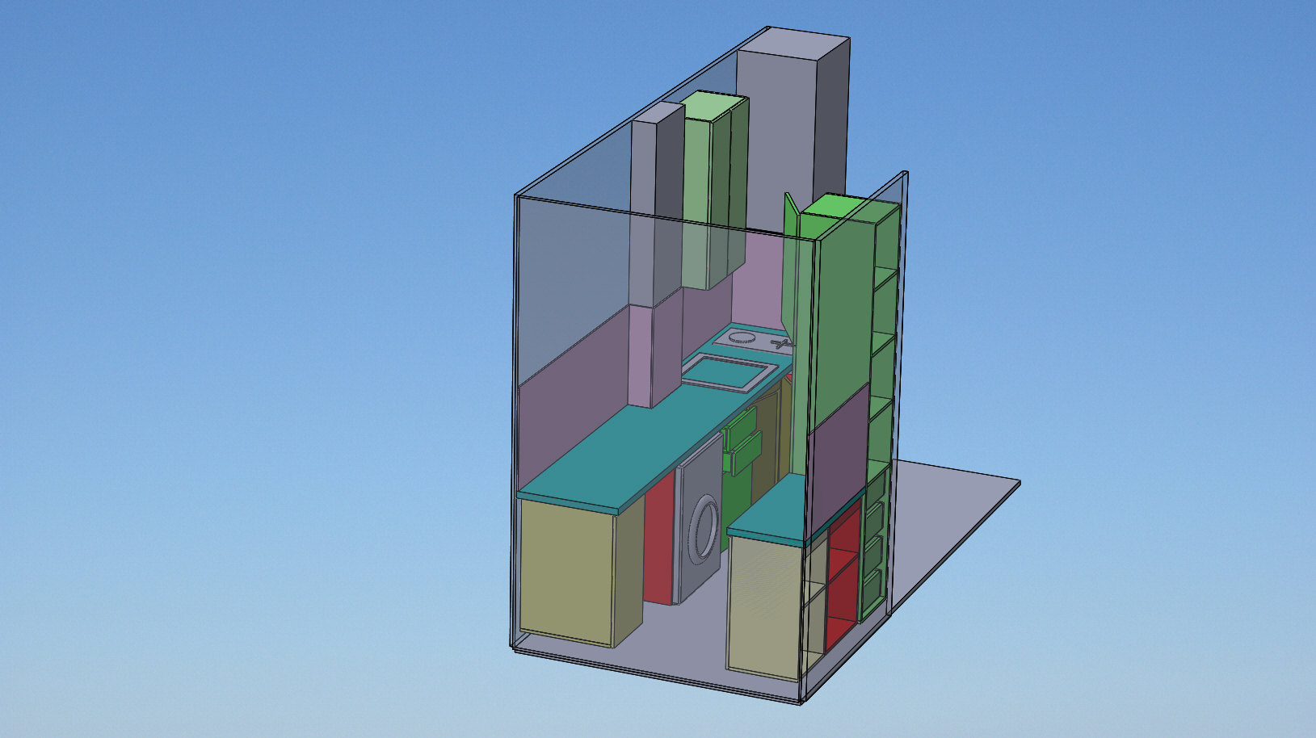Click the rectangular sink basin
1316x738 pixels.
tap(725, 372)
